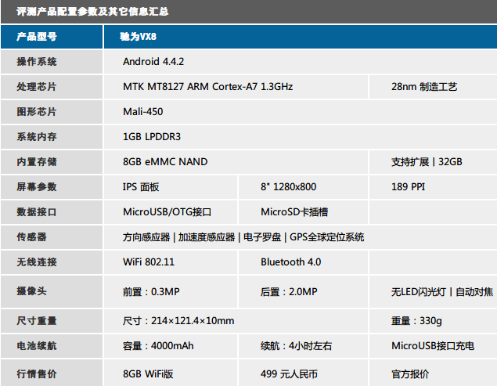Click the MicroUSB接口充电 cell
Image resolution: width=497 pixels, height=386 pixels.
(x=433, y=346)
